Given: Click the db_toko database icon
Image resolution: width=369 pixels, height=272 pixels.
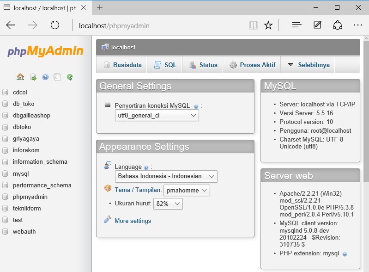Looking at the screenshot, I should click(x=5, y=104).
